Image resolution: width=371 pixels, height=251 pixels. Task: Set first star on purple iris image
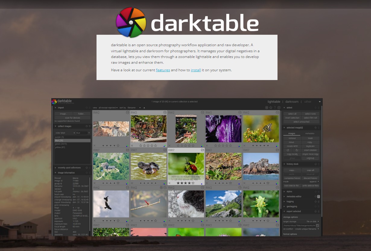[x=215, y=146]
